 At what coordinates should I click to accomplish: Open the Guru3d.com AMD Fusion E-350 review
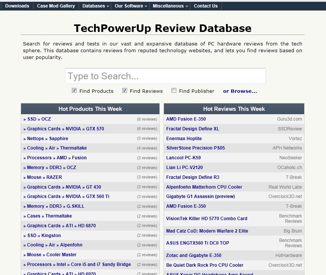click(186, 119)
